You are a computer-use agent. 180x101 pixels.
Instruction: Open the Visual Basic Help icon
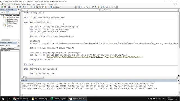(51, 7)
